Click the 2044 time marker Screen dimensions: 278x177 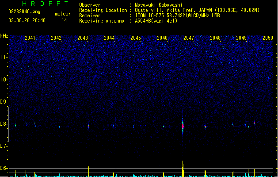[x=109, y=38]
